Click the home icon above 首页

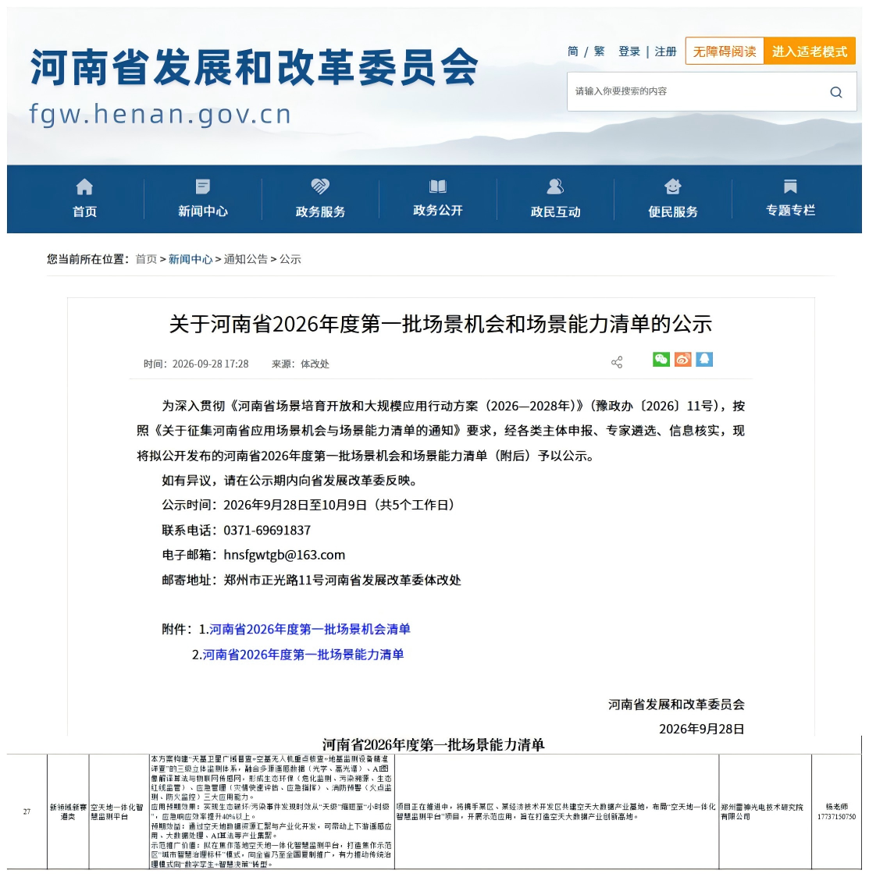84,186
